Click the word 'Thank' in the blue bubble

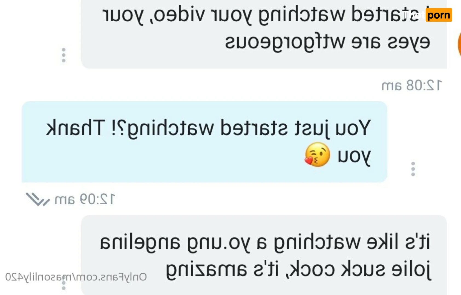point(76,128)
